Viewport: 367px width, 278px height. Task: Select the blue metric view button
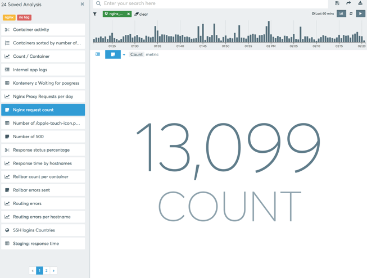112,54
